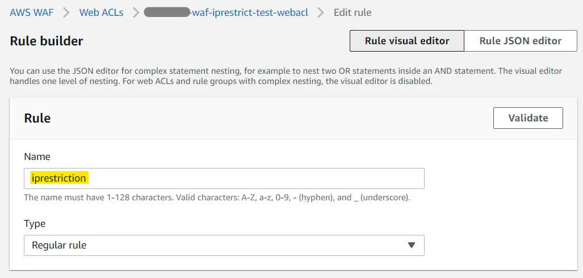Click the Rule section heading
The image size is (583, 278).
click(37, 118)
